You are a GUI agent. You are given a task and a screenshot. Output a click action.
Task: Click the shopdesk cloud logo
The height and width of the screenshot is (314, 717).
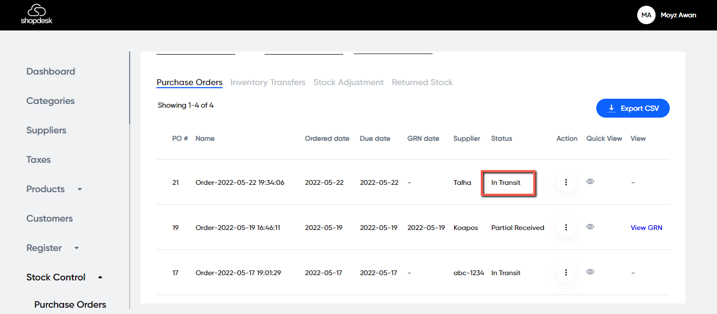tap(36, 14)
